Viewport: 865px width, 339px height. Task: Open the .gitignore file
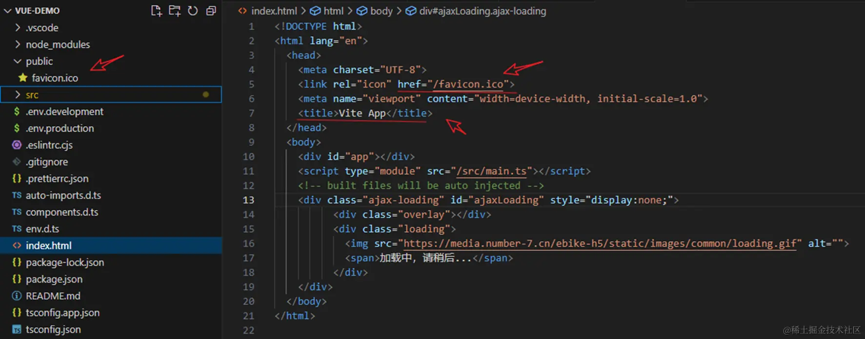(47, 161)
